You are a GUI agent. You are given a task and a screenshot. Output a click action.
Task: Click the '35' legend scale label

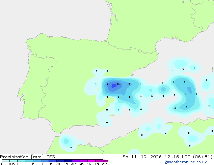click(81, 164)
